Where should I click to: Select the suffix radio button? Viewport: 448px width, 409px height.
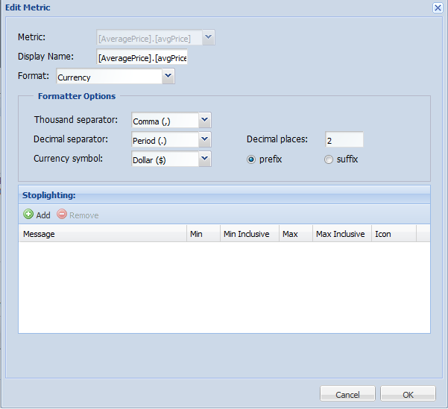[329, 159]
